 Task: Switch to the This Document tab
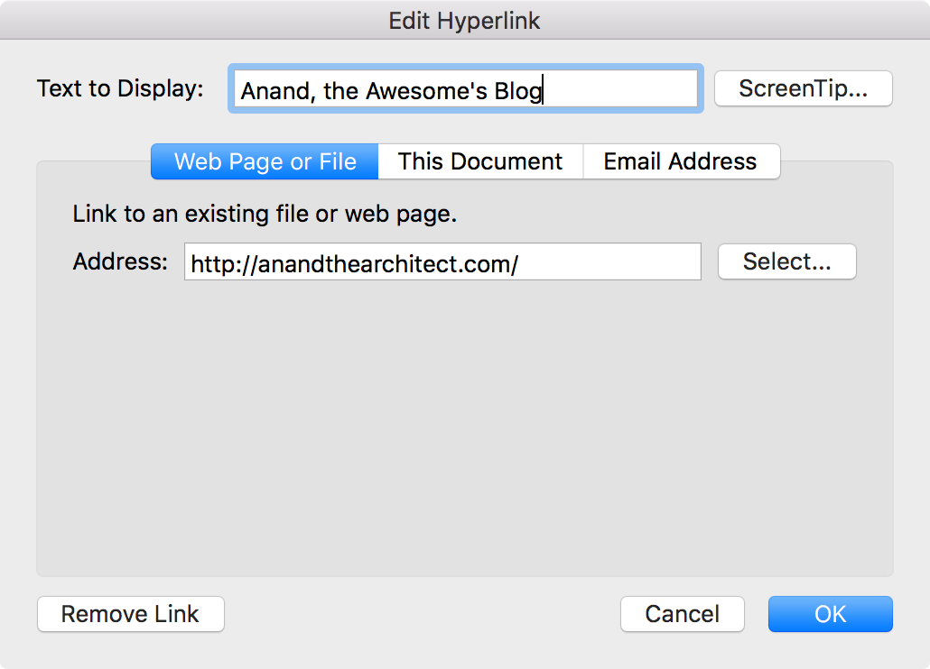point(479,162)
